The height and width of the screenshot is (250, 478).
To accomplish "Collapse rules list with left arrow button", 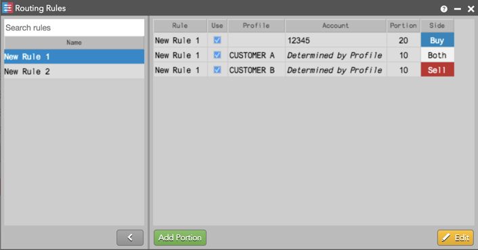I will coord(130,238).
